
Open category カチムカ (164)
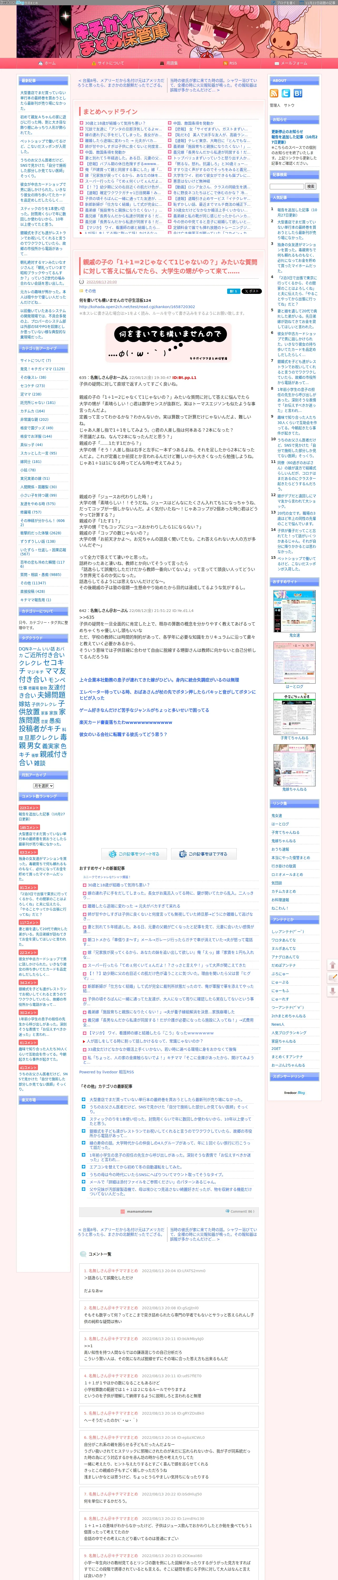[33, 411]
